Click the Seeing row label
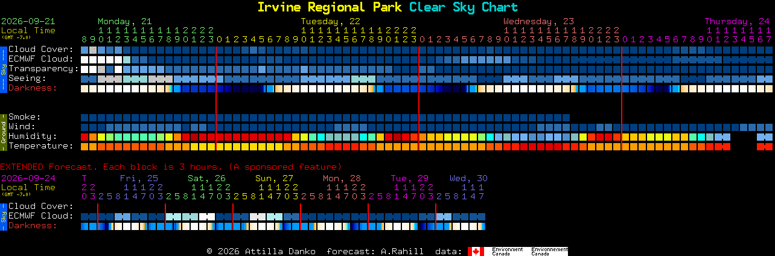 pyautogui.click(x=27, y=78)
